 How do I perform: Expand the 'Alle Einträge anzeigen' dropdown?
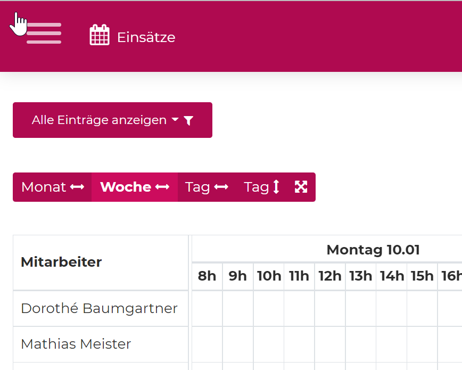[x=112, y=120]
